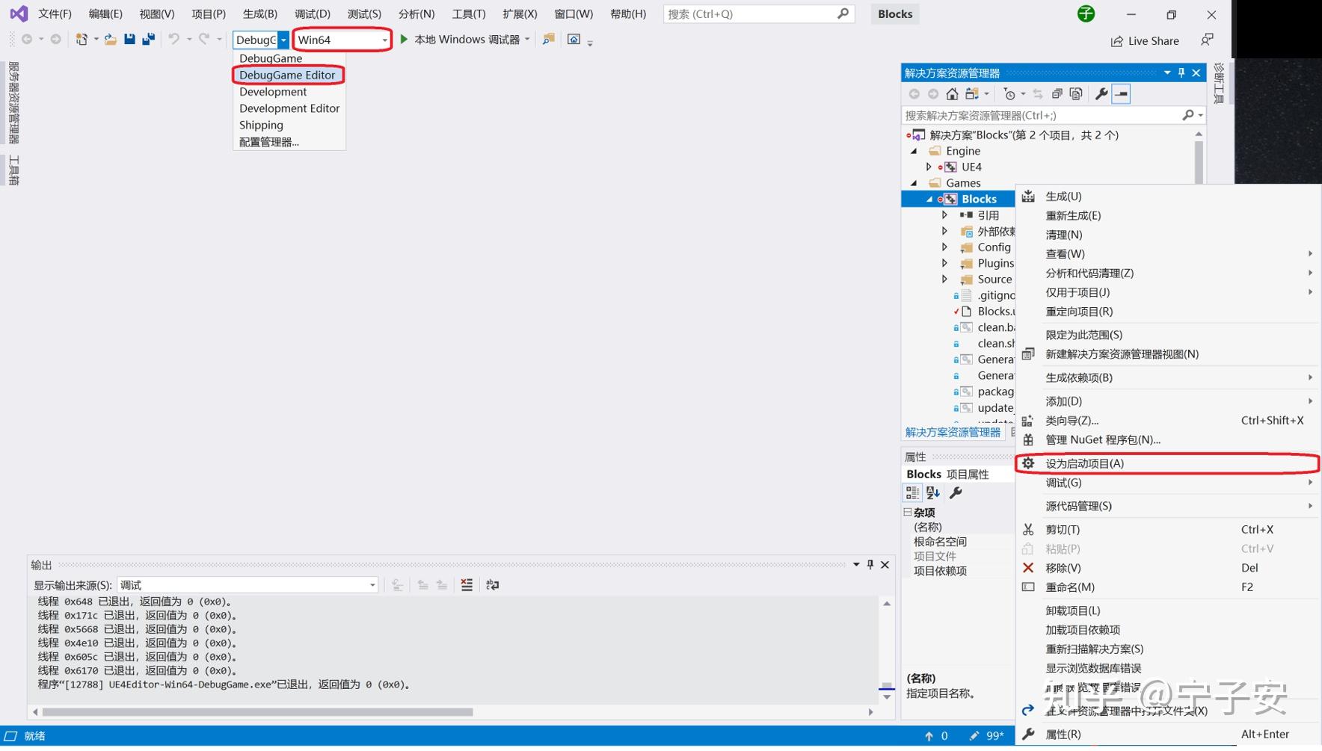1322x751 pixels.
Task: Click 设为启动项目(A) in the context menu
Action: (x=1084, y=463)
